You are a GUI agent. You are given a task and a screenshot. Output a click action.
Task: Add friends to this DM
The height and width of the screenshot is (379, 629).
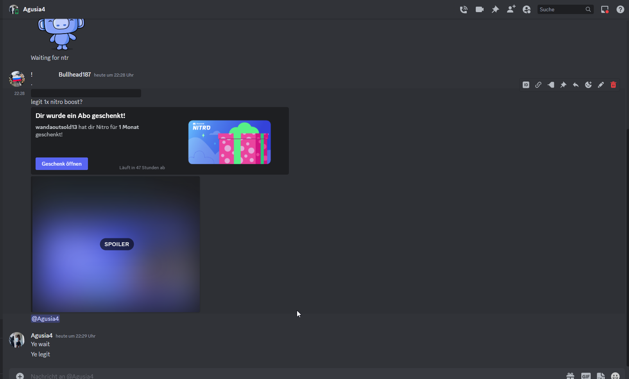coord(511,9)
